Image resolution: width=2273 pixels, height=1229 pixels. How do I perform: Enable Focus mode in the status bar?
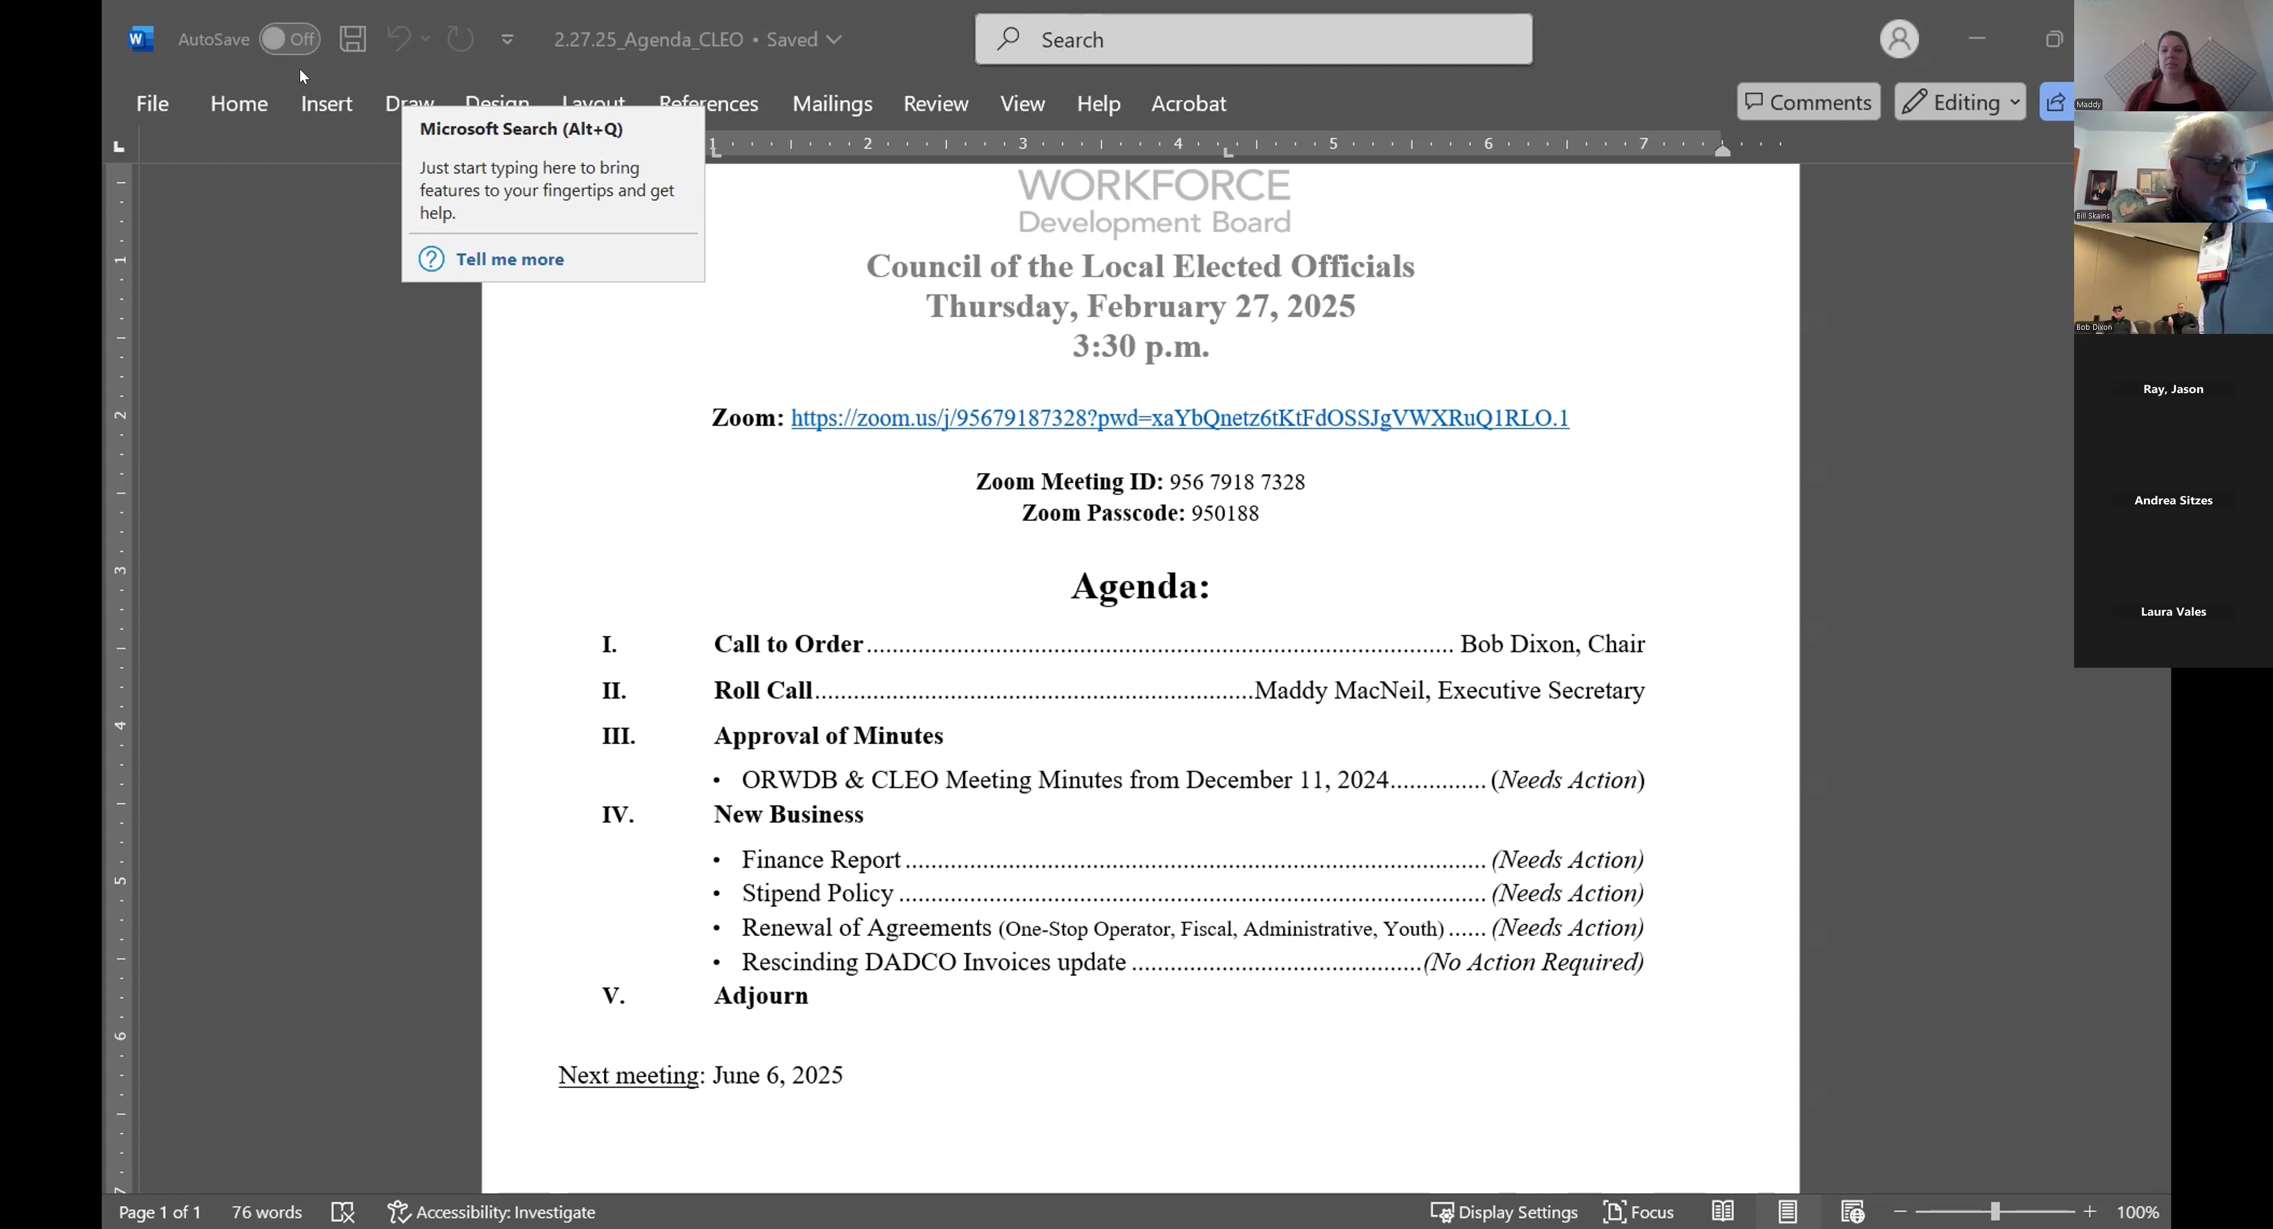pyautogui.click(x=1638, y=1211)
